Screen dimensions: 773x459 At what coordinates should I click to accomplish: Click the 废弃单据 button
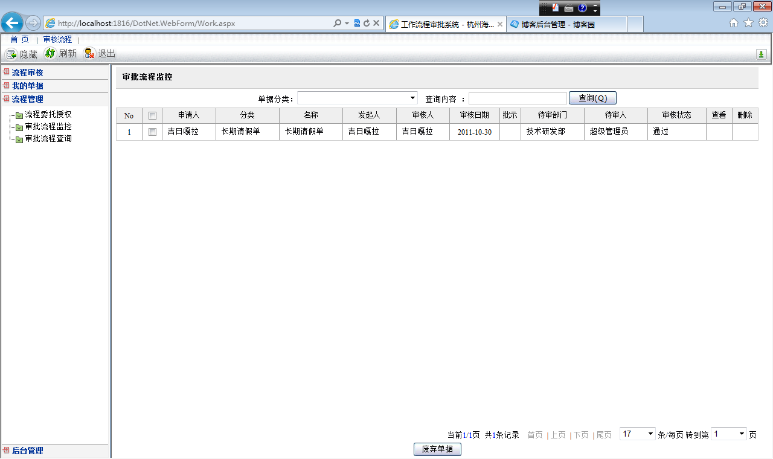pyautogui.click(x=437, y=449)
